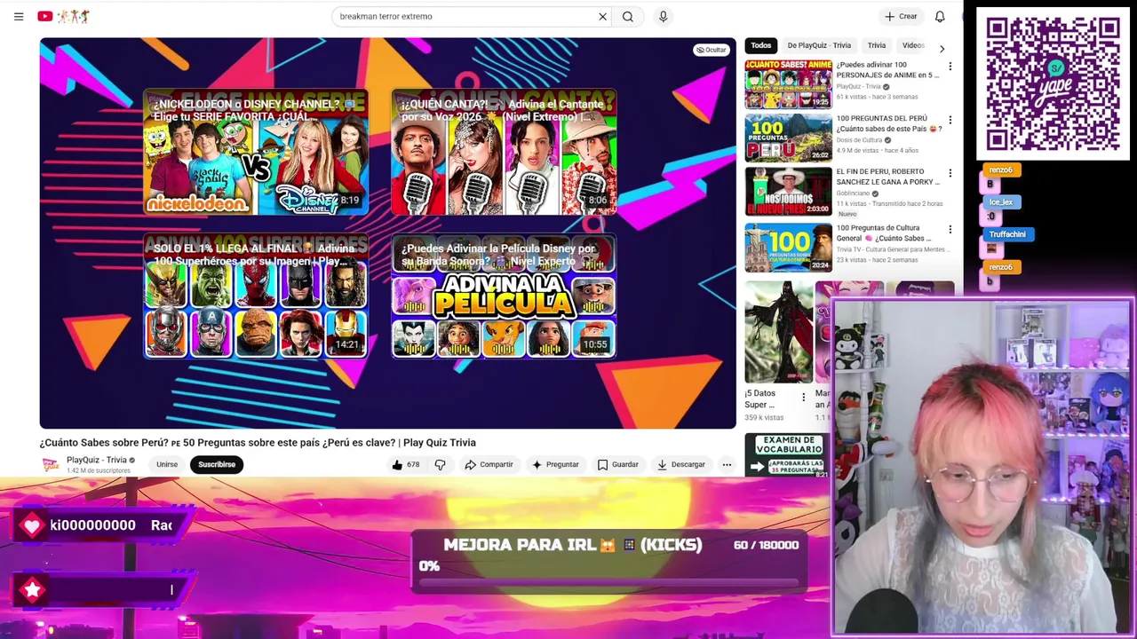Select the Trivia filter chip
This screenshot has width=1137, height=639.
tap(877, 45)
